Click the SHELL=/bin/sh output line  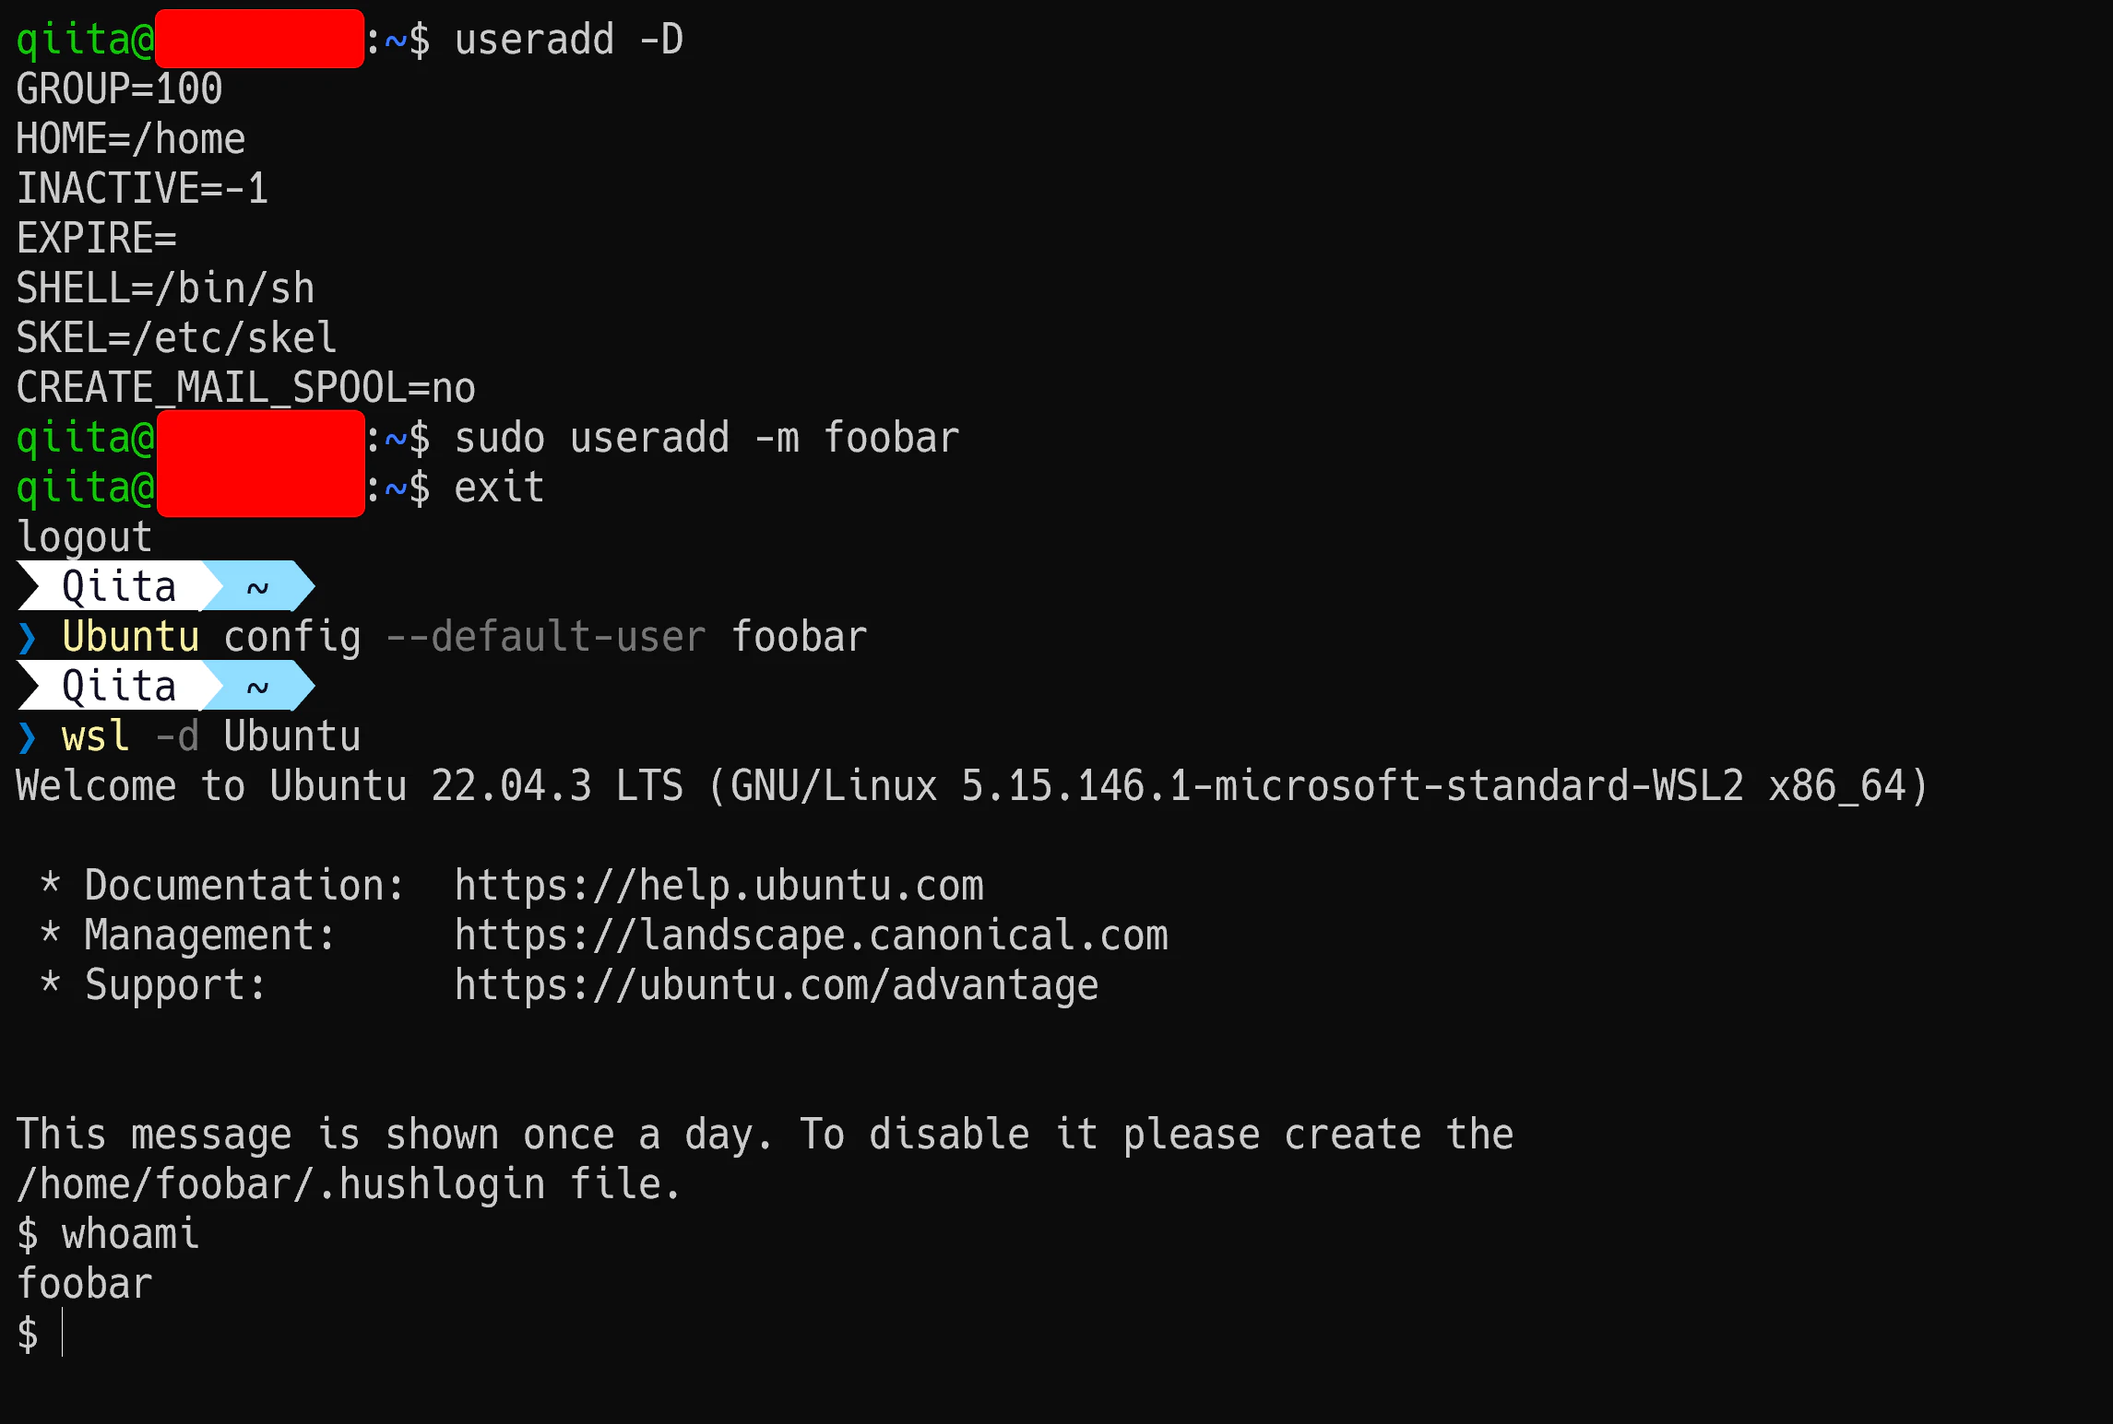click(x=166, y=288)
